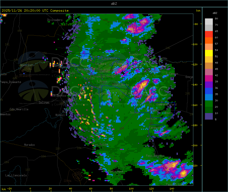
Task: Click the 'Atuel_Norte' map label
Action: click(x=120, y=85)
